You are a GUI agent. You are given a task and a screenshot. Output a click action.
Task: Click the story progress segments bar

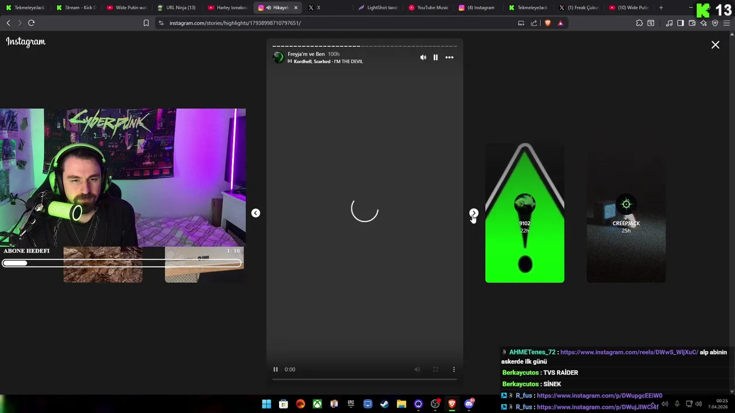point(365,46)
